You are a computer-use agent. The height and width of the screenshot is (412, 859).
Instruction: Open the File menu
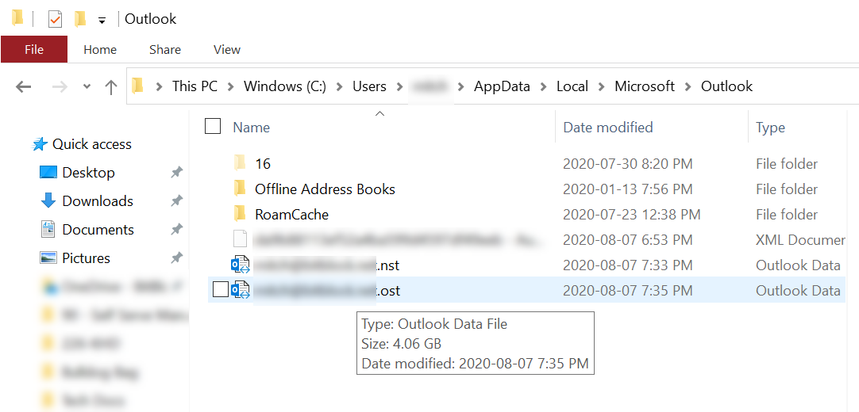34,50
